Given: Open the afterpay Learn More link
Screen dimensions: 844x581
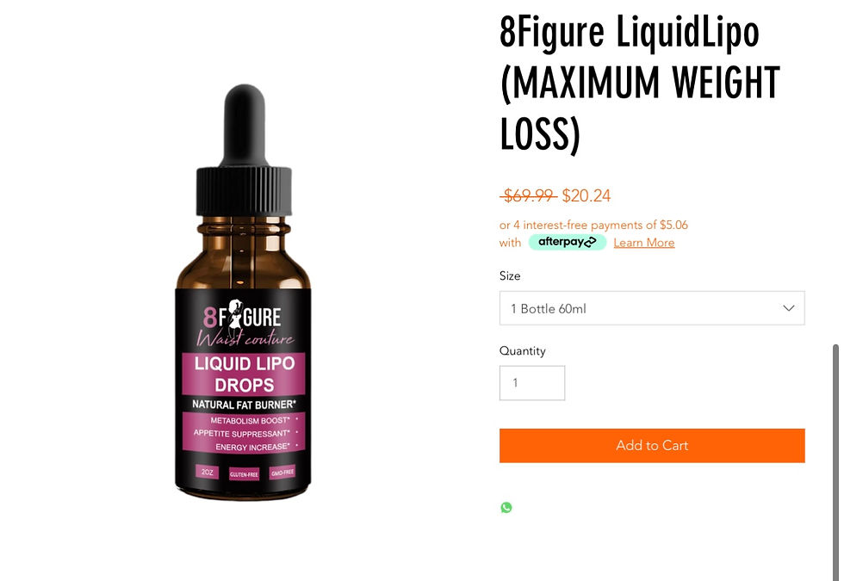Looking at the screenshot, I should click(644, 243).
